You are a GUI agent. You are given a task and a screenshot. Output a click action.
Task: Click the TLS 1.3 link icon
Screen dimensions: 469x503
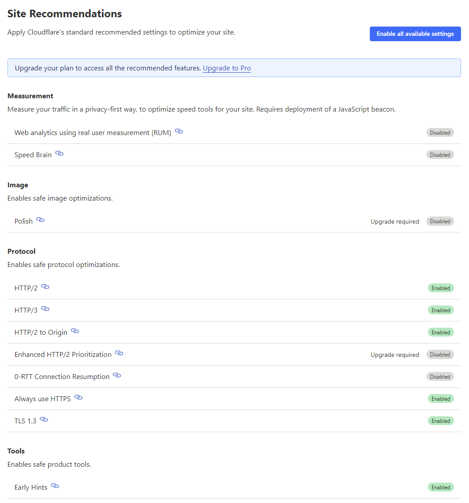click(x=44, y=419)
